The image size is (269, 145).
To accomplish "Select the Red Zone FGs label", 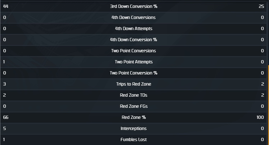I will [x=134, y=106].
